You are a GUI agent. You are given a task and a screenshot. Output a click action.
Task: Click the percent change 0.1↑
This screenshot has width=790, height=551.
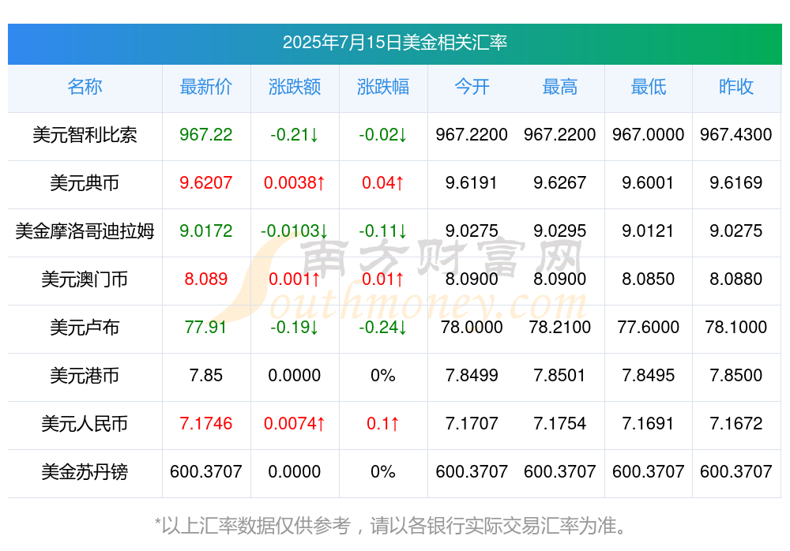click(x=383, y=424)
